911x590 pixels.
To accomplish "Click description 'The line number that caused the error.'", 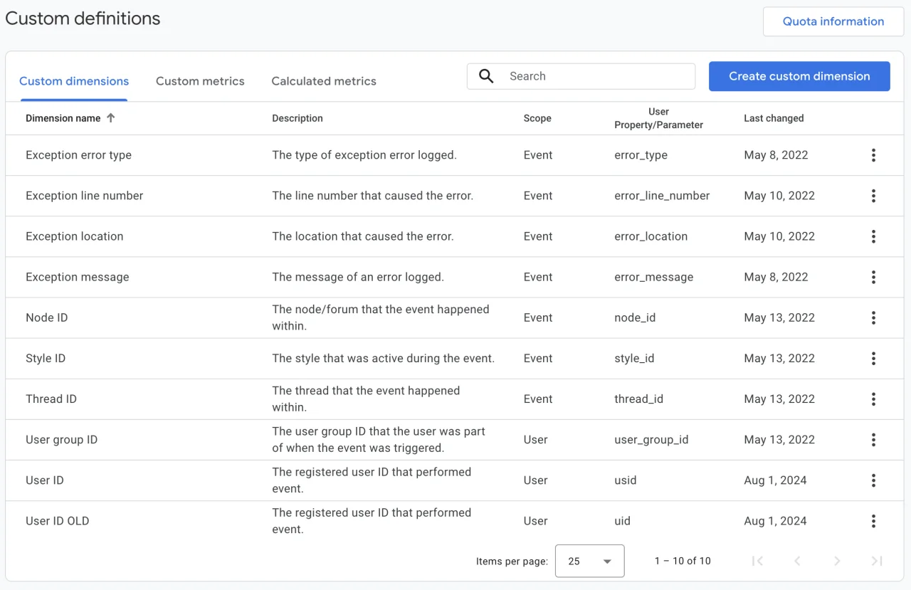I will click(372, 196).
